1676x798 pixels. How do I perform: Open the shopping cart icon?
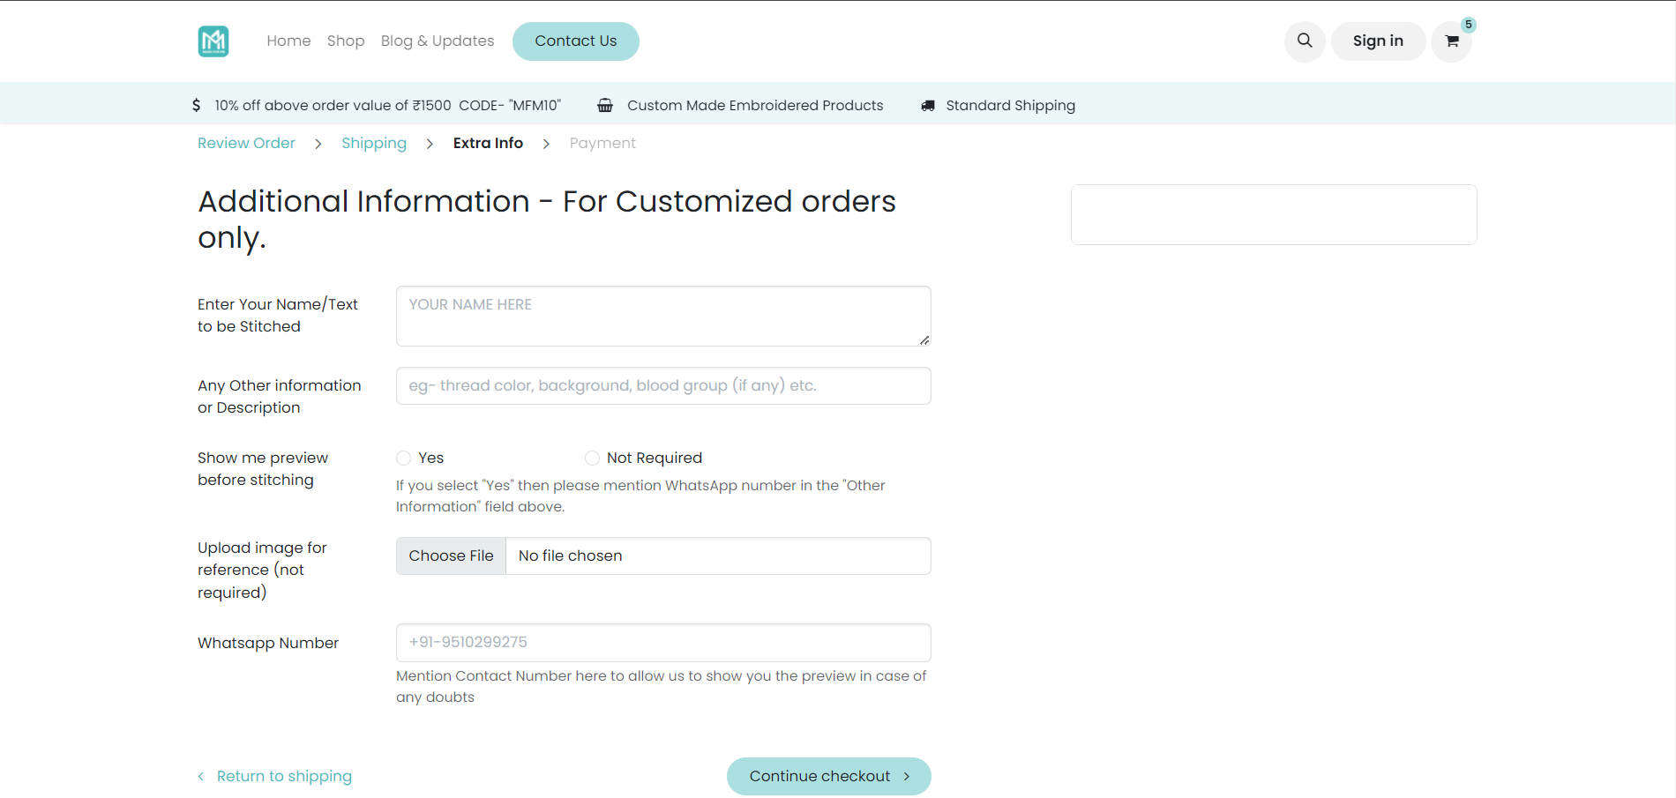point(1451,41)
